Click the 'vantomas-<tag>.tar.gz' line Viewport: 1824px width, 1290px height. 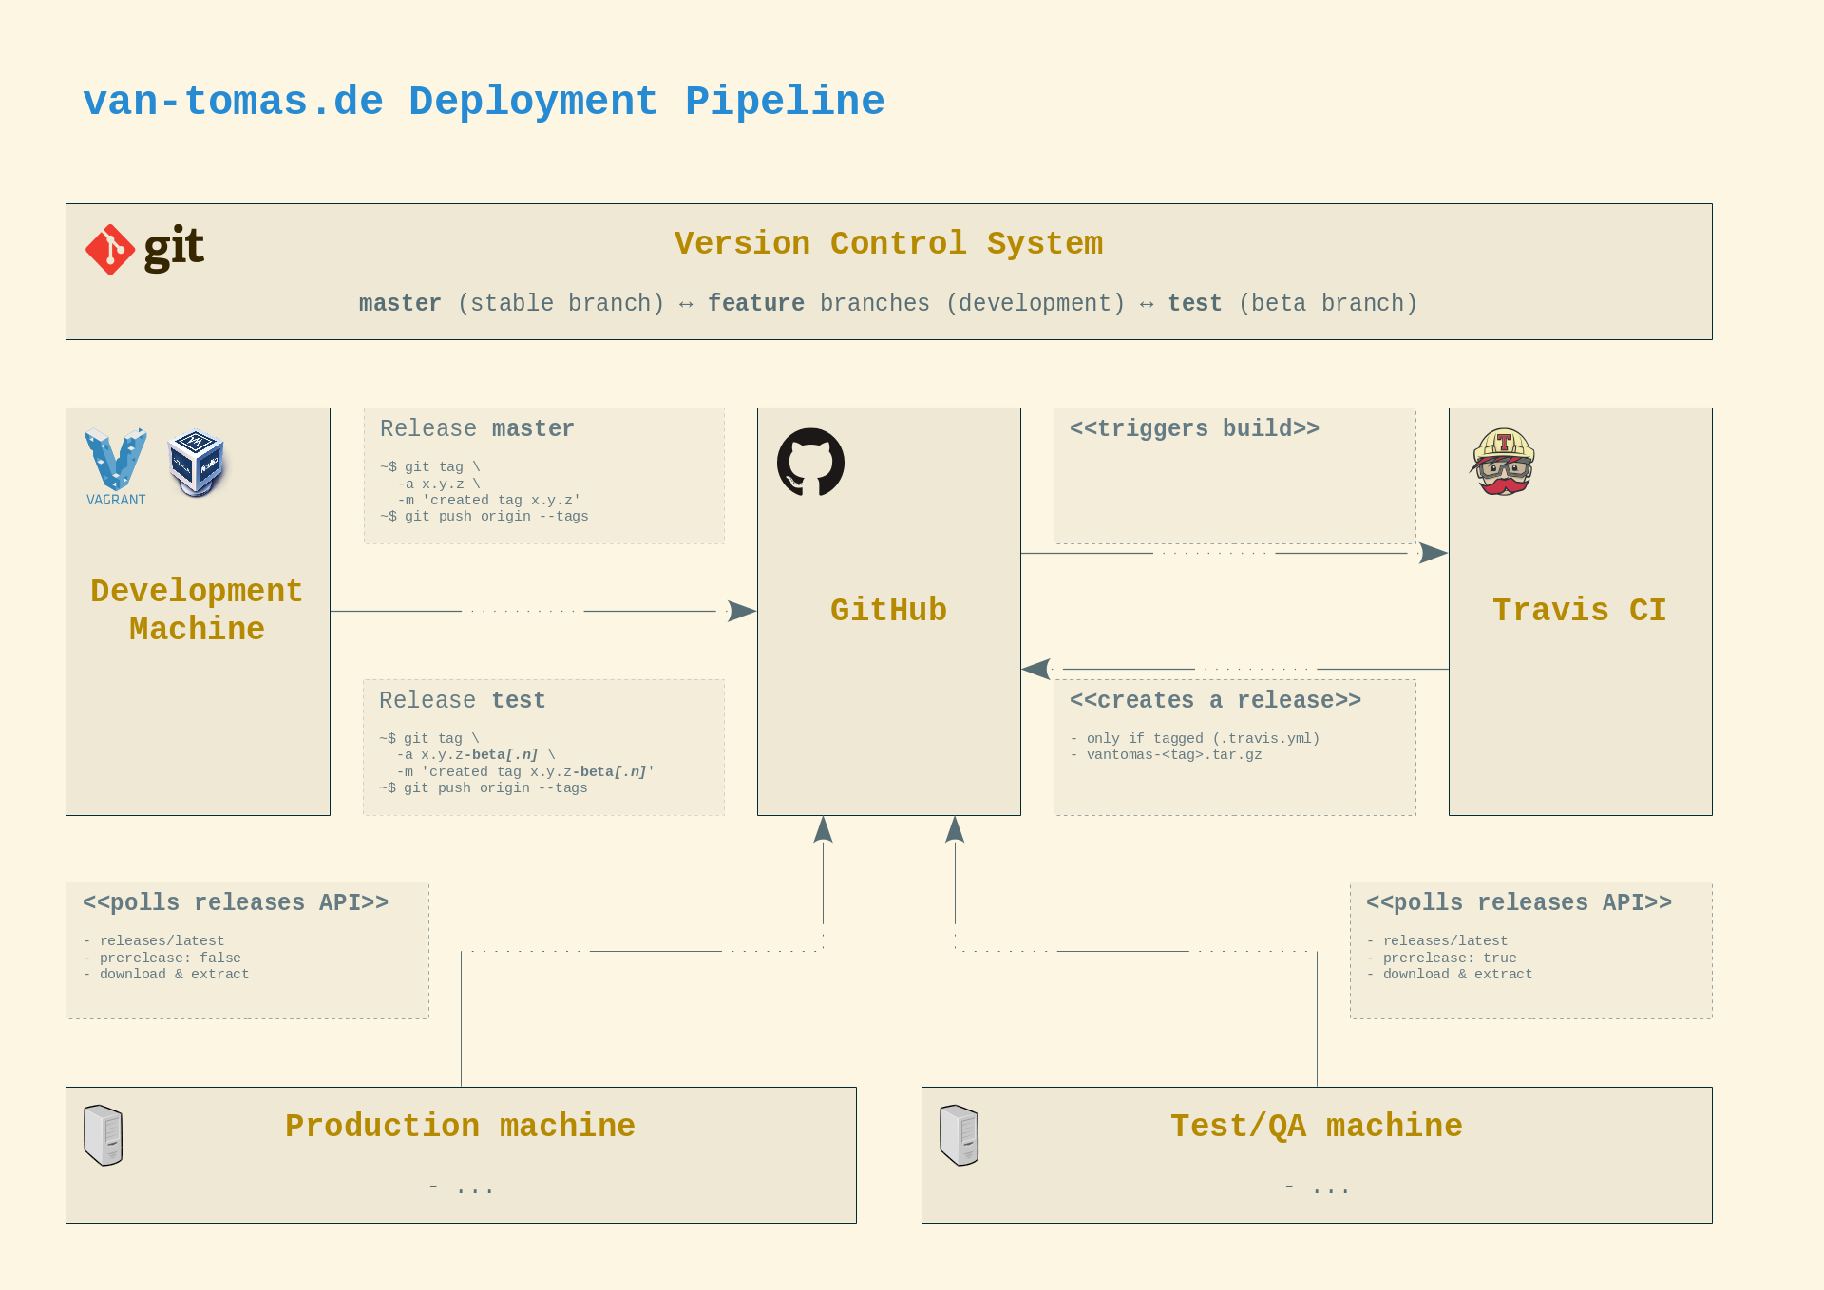pyautogui.click(x=1166, y=754)
